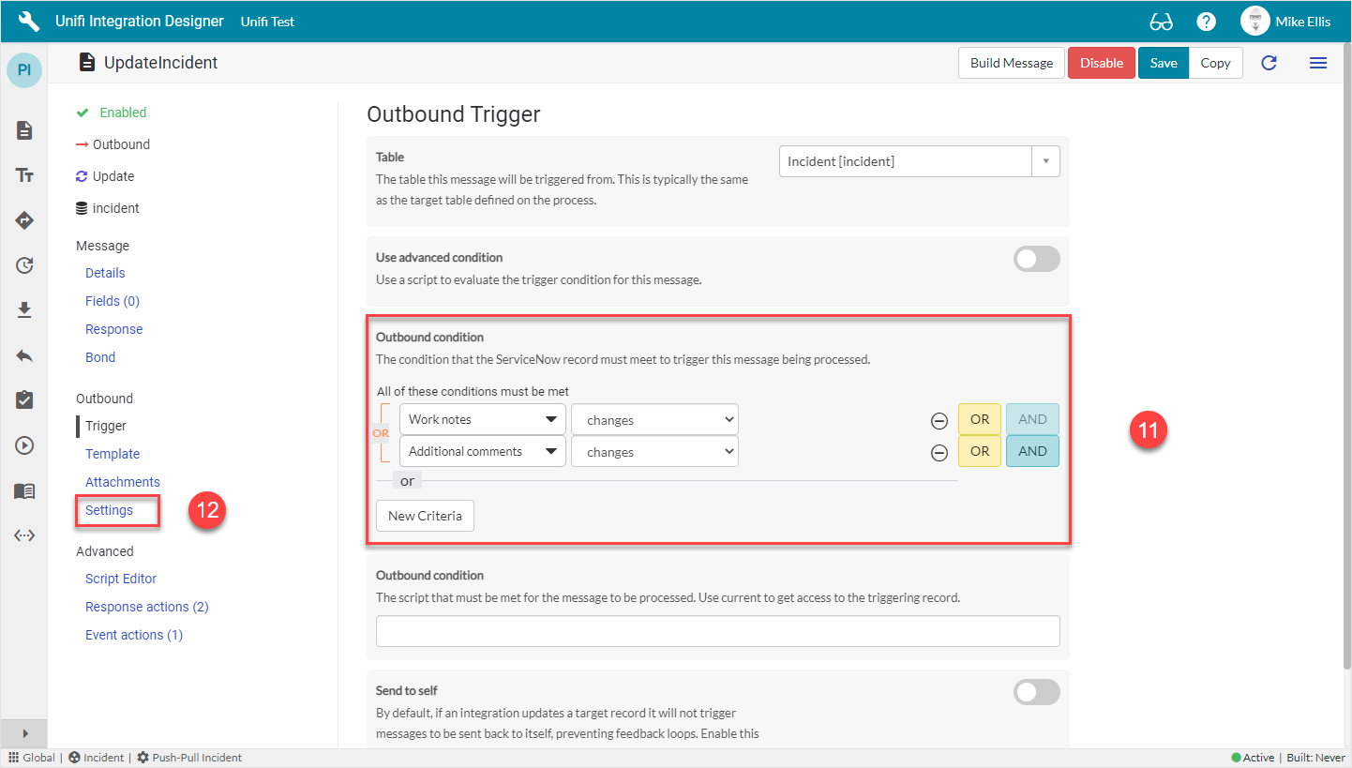Enable the Send to self toggle
The height and width of the screenshot is (768, 1352).
(x=1036, y=692)
